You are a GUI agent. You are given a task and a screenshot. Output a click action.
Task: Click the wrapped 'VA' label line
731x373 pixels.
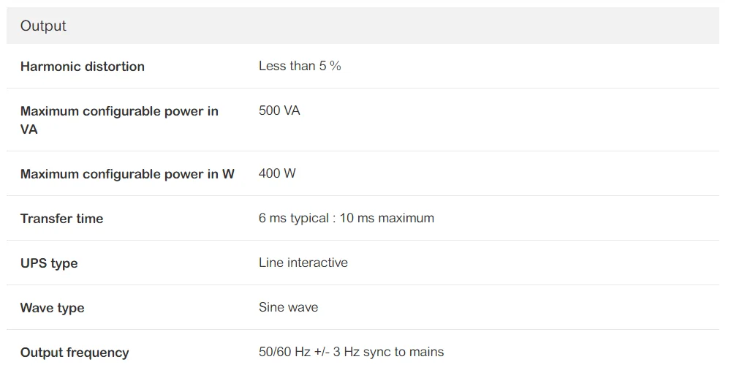coord(29,129)
